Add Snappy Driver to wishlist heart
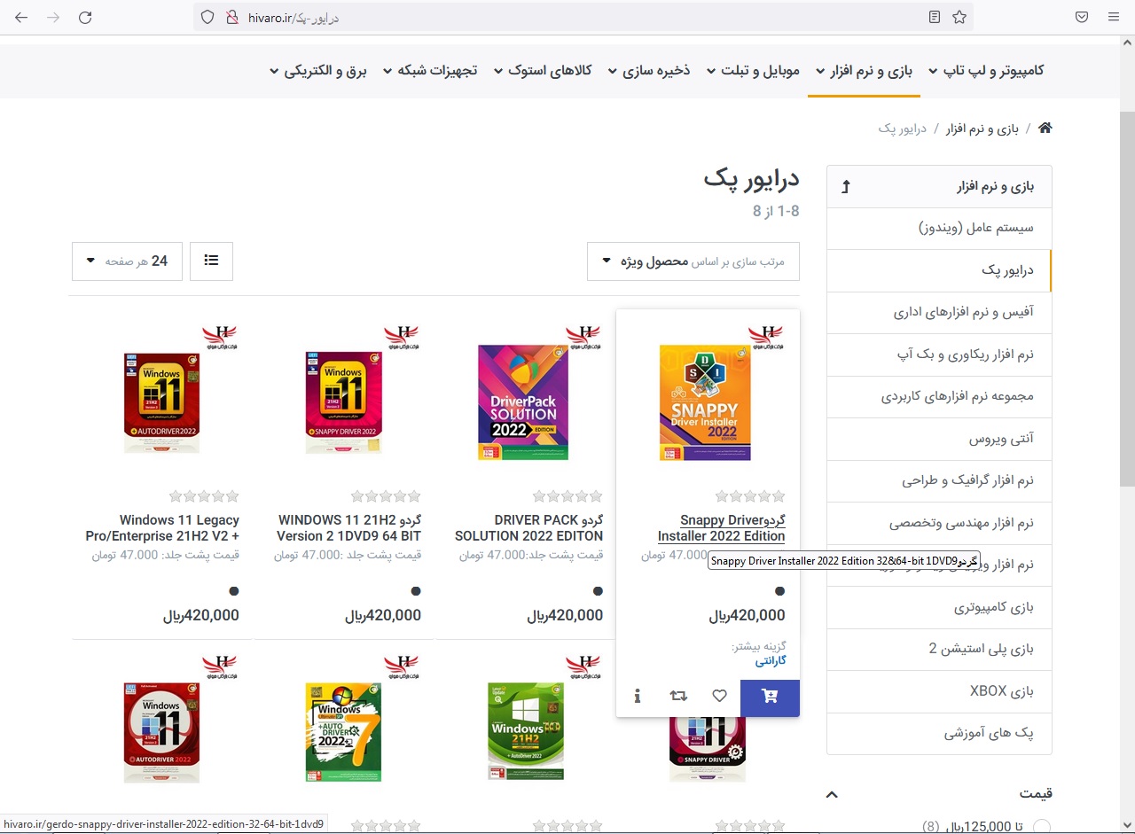This screenshot has height=834, width=1135. (x=719, y=697)
